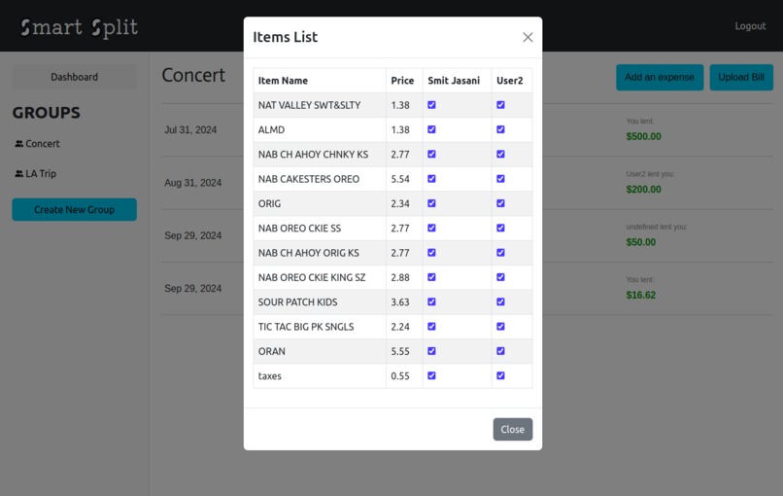Close the Items List dialog with X
Image resolution: width=783 pixels, height=496 pixels.
point(528,38)
